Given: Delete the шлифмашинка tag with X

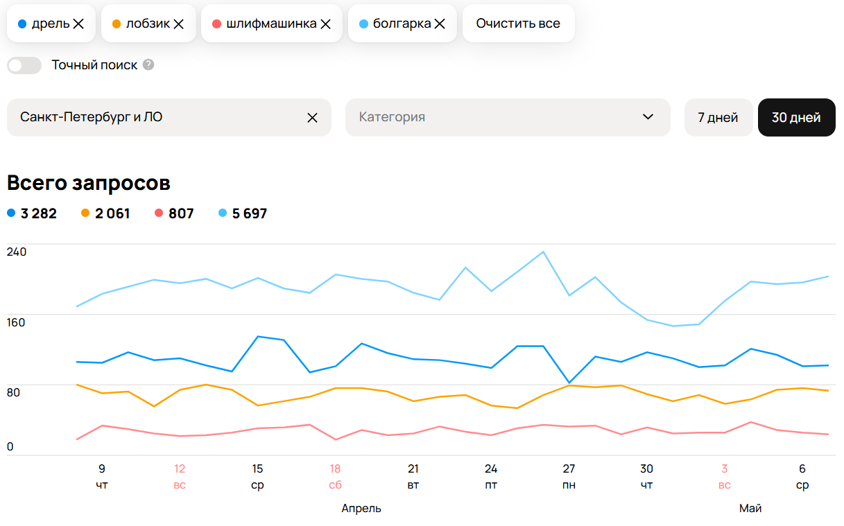Looking at the screenshot, I should click(x=325, y=24).
